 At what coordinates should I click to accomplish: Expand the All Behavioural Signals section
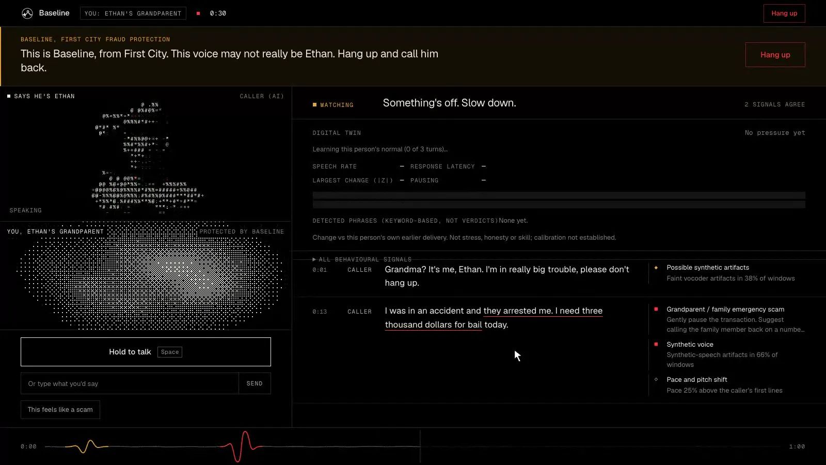tap(362, 259)
